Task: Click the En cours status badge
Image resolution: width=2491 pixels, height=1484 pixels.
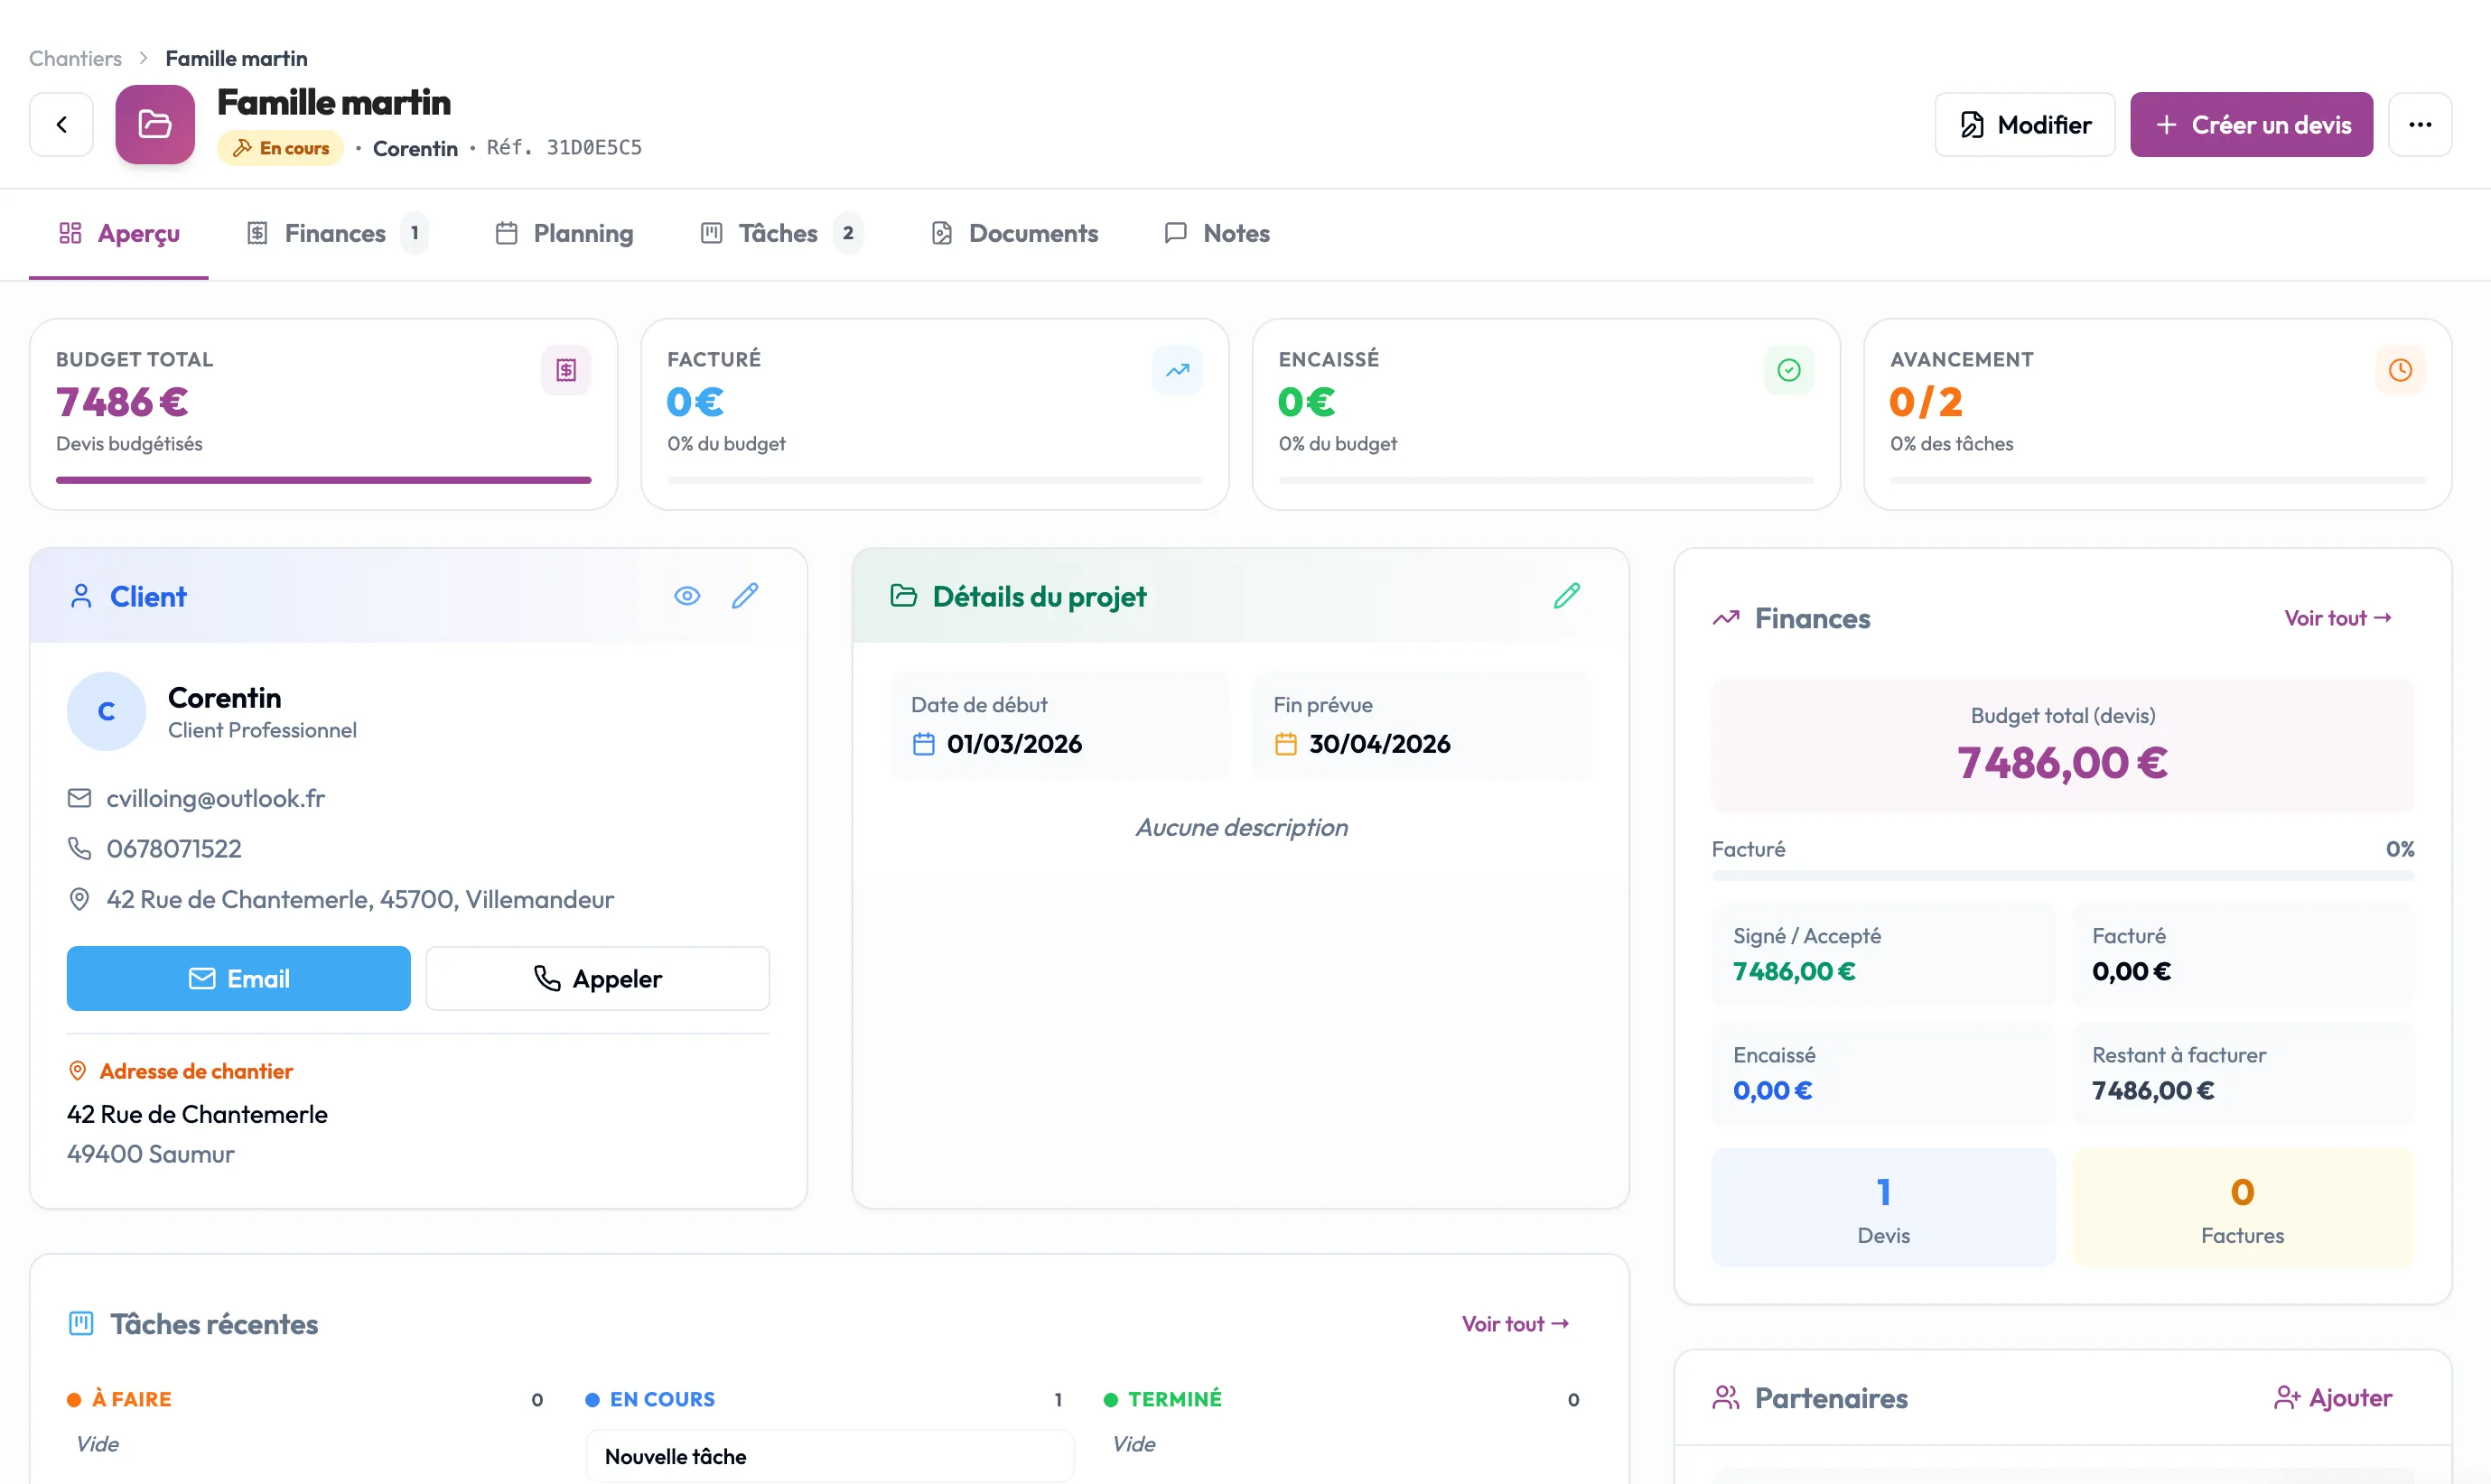Action: point(281,148)
